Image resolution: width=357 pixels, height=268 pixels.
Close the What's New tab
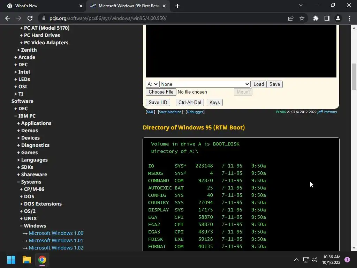[x=81, y=6]
